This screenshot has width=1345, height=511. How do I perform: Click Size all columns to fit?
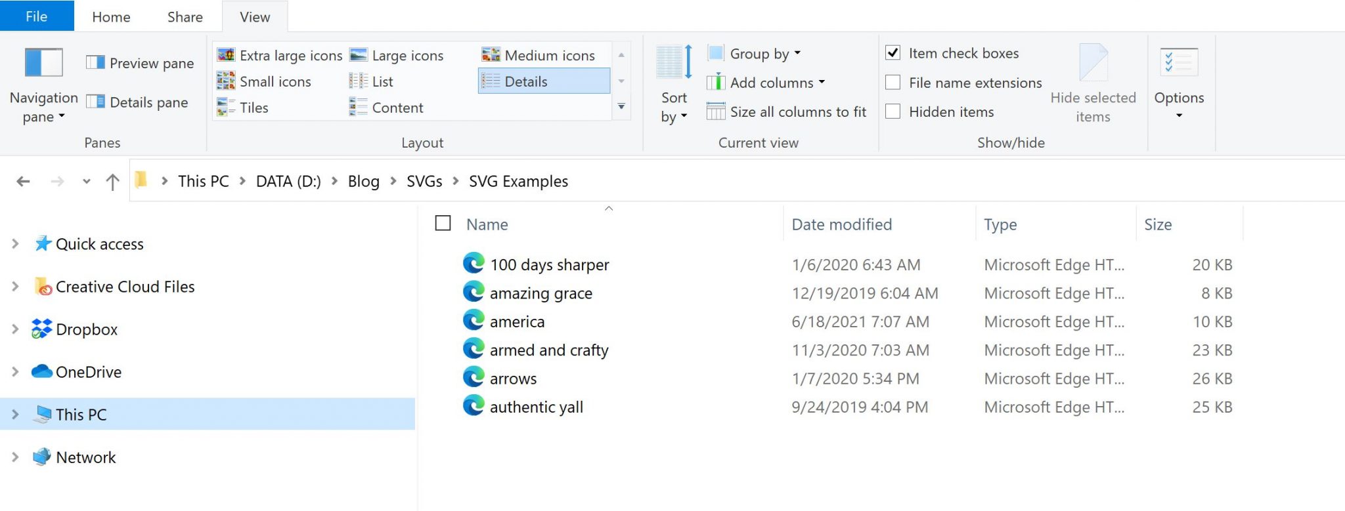click(787, 112)
